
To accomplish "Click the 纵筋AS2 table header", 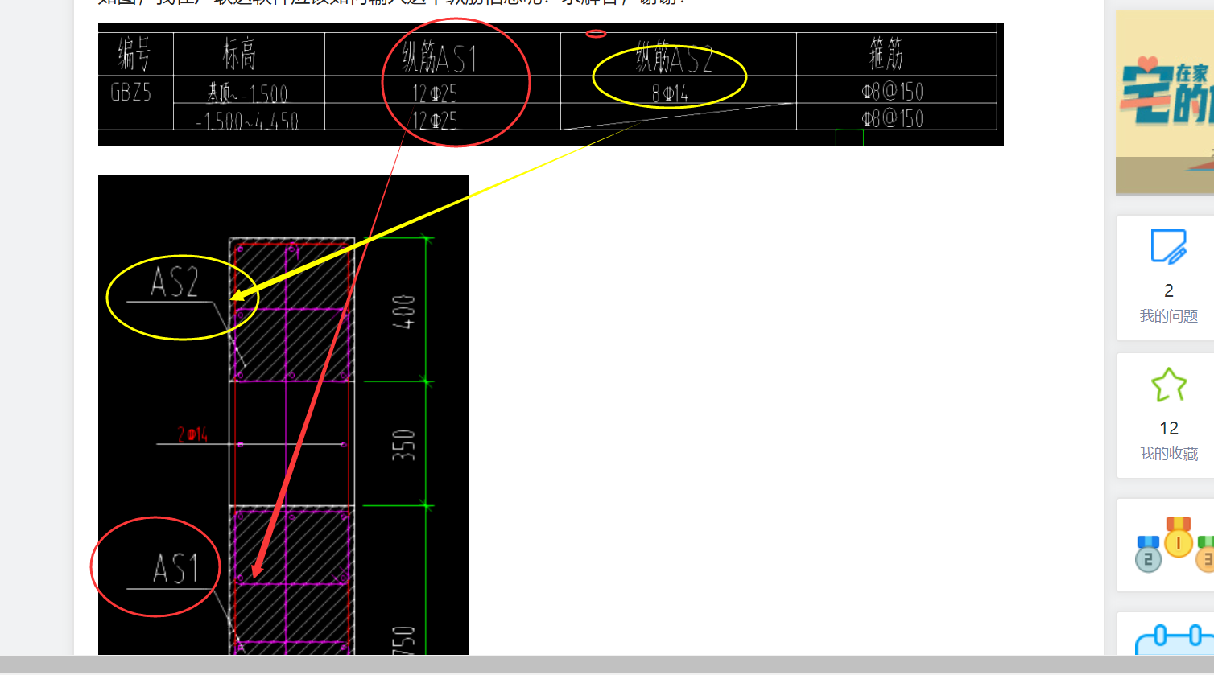I will tap(675, 58).
